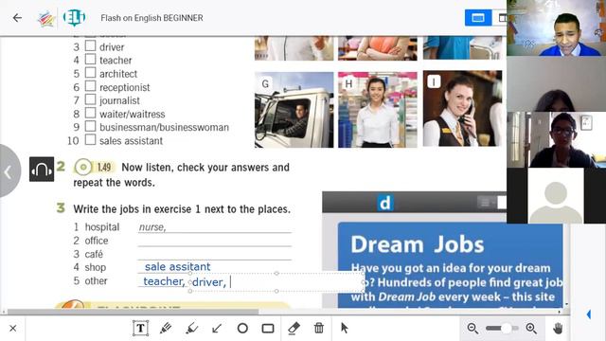This screenshot has height=341, width=606.
Task: Switch to single page view mode
Action: (478, 18)
